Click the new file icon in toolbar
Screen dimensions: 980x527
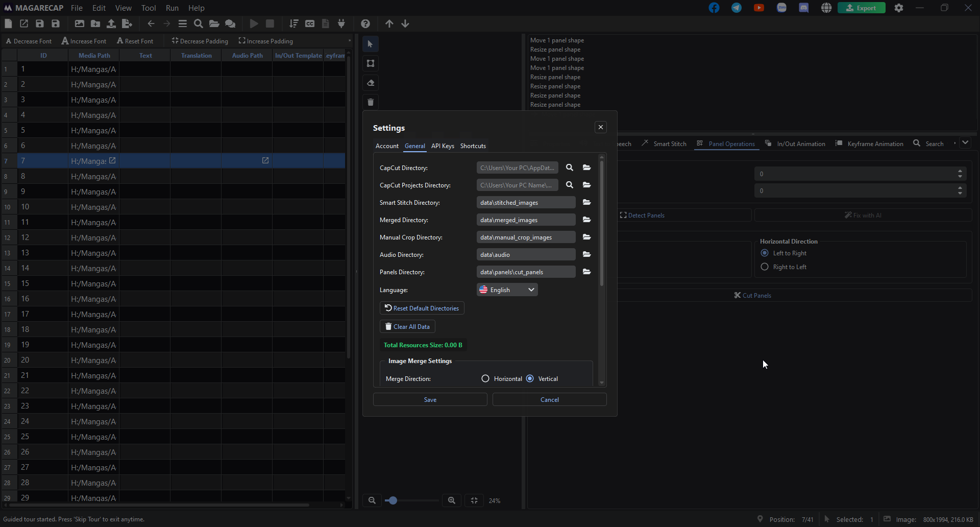point(8,23)
